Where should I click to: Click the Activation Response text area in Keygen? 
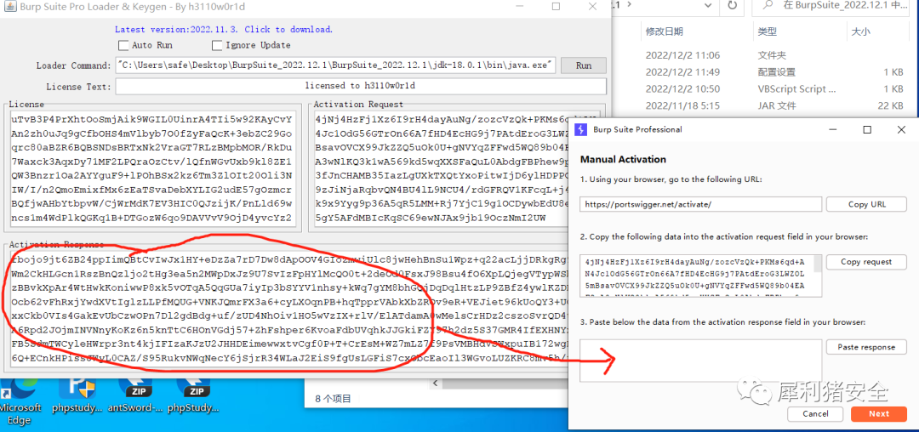coord(288,309)
